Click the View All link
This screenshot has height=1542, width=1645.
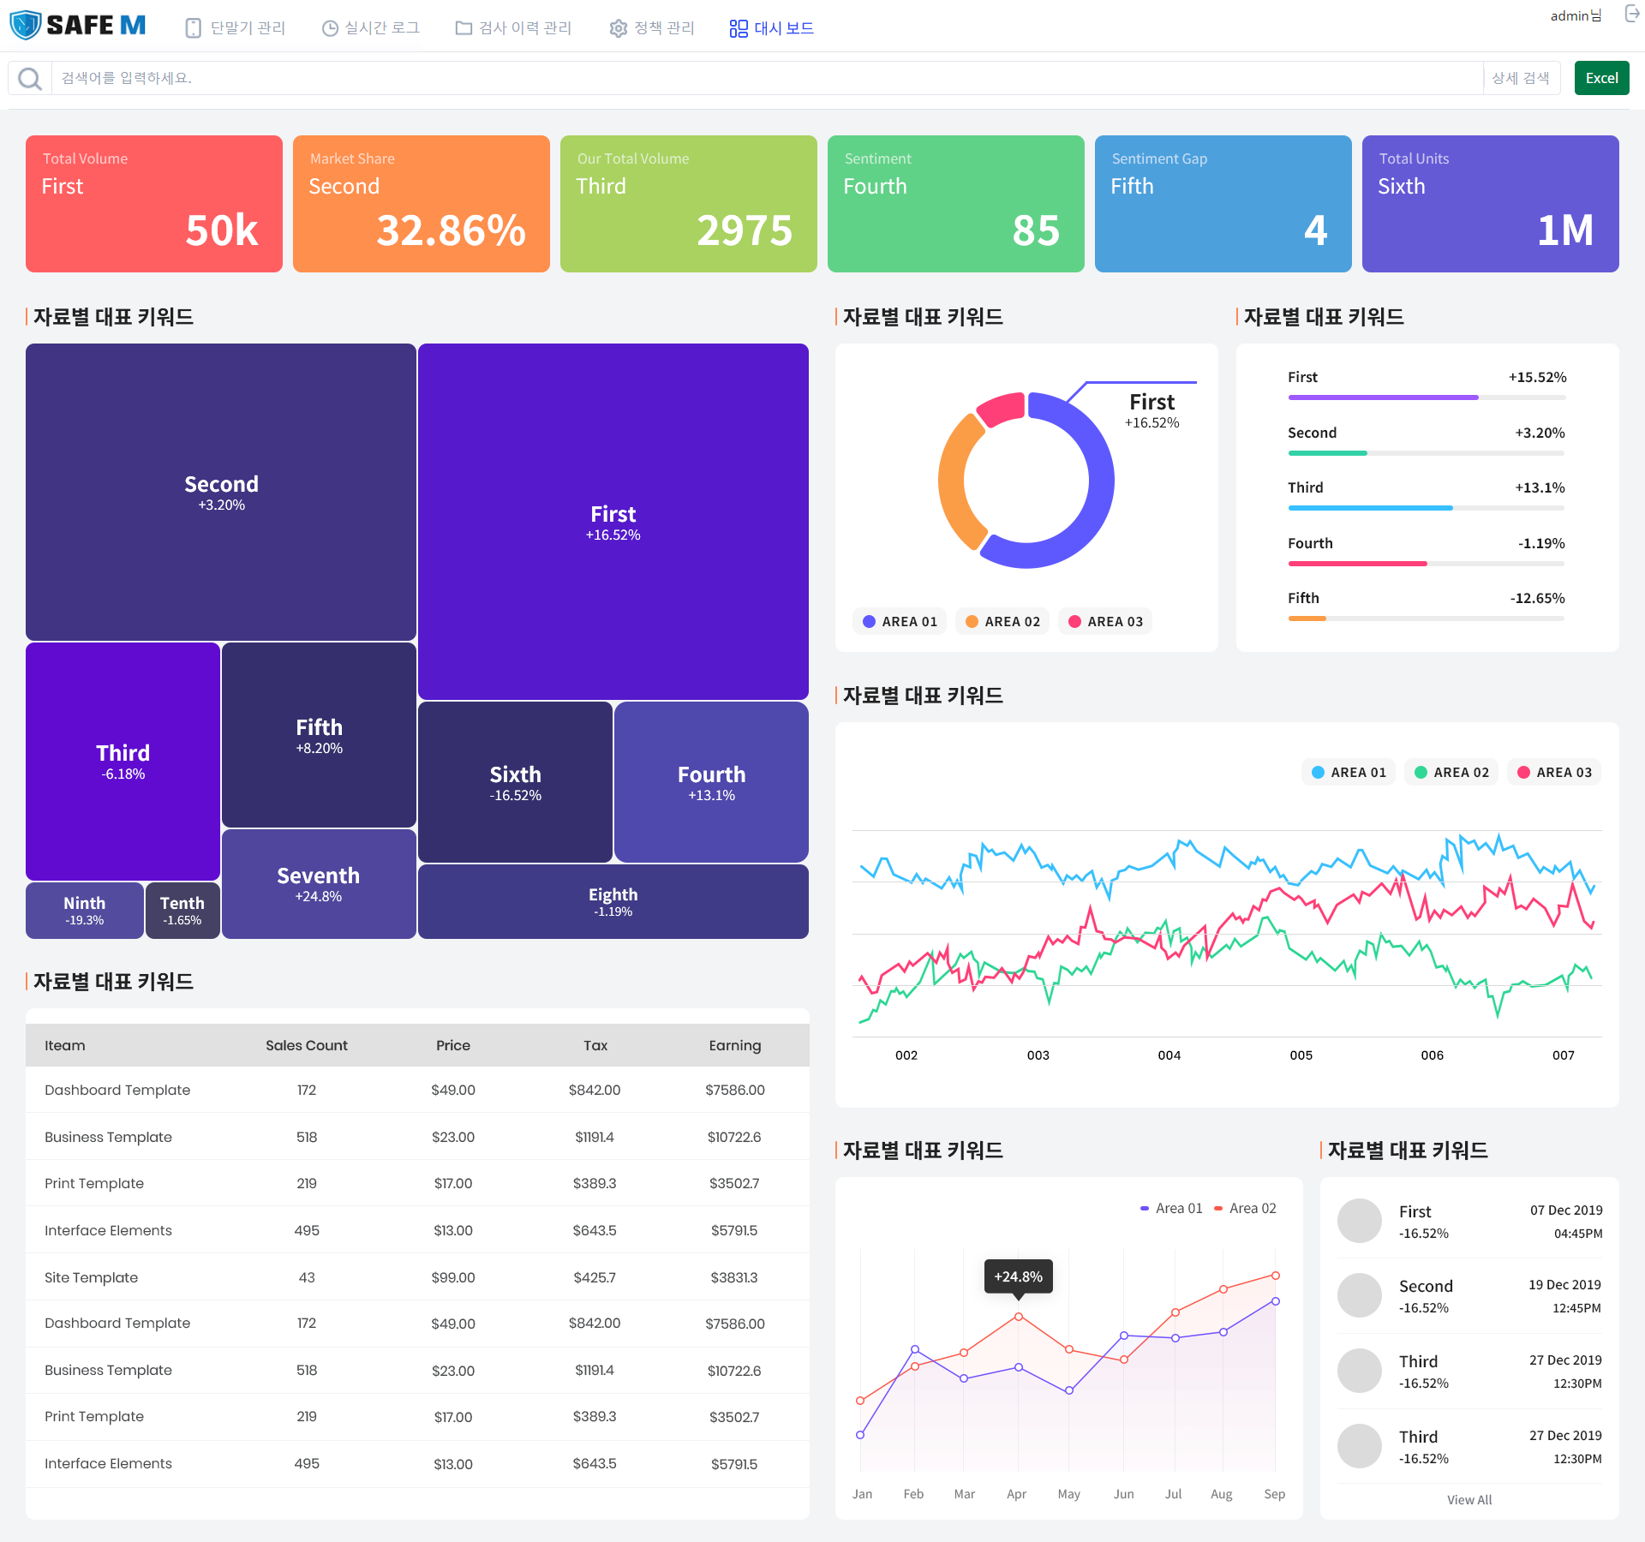[x=1469, y=1500]
